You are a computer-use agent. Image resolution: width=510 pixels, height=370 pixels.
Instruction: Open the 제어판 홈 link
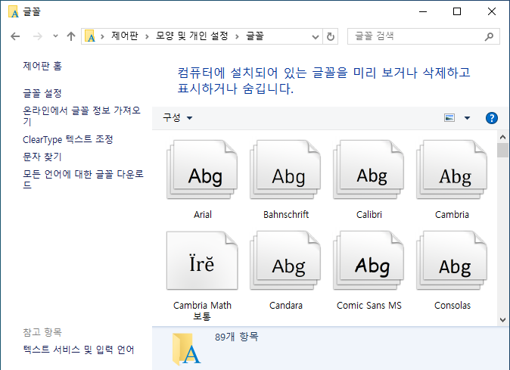(42, 66)
